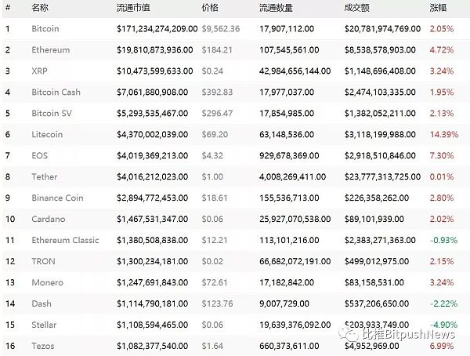This screenshot has height=356, width=470.
Task: Click the 名称 column header
Action: tap(40, 8)
